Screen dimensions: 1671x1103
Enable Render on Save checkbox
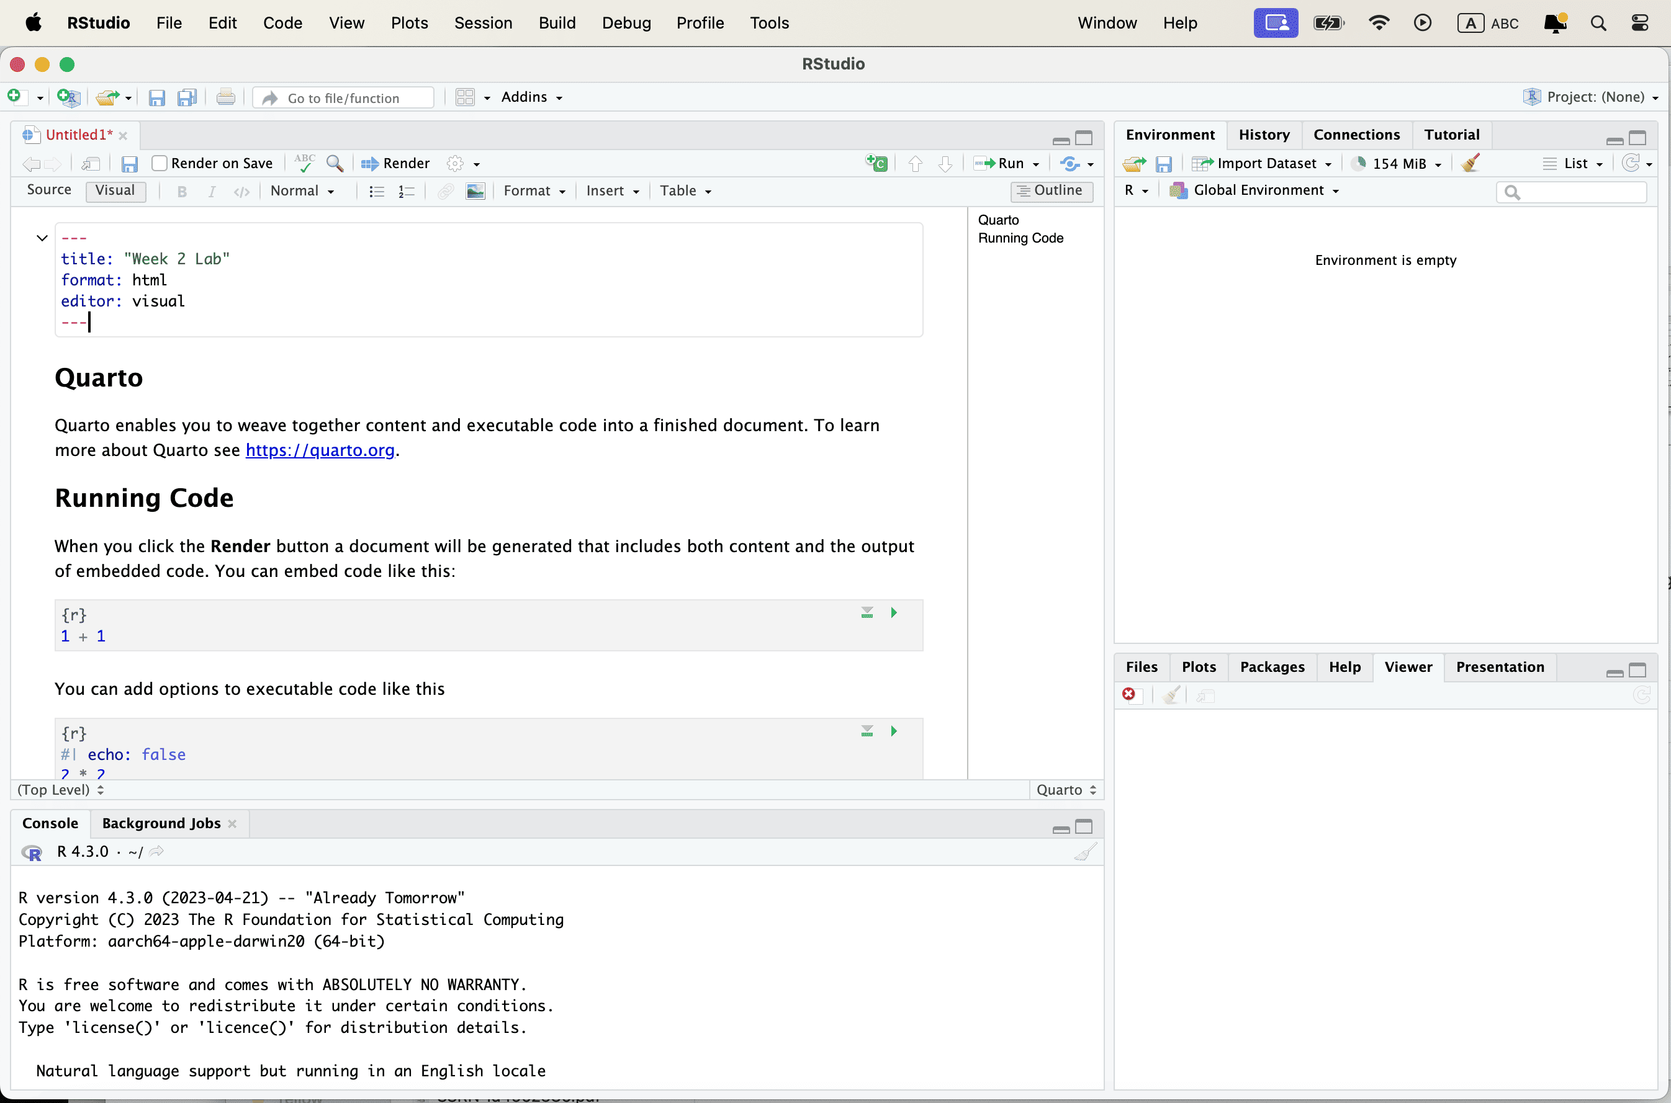tap(160, 163)
